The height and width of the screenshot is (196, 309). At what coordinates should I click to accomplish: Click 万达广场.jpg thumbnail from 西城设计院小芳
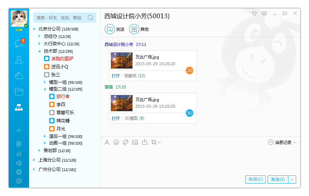122,60
